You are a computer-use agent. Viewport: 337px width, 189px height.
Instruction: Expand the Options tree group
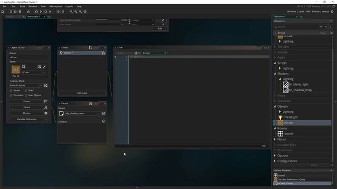(x=275, y=155)
